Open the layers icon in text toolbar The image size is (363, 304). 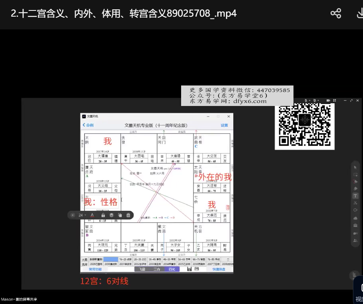111,215
